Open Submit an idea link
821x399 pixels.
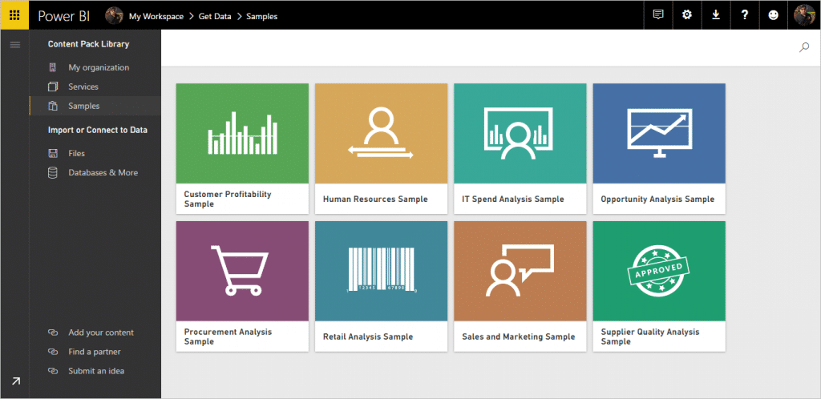[96, 371]
